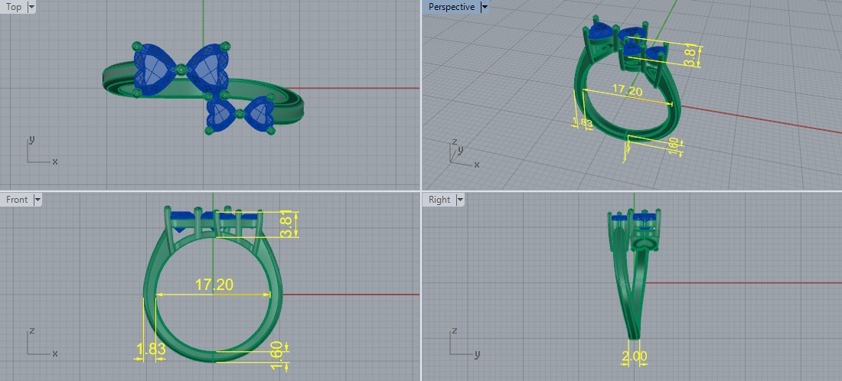Screen dimensions: 842x381
Task: Activate the Perspective viewport title
Action: pyautogui.click(x=452, y=7)
